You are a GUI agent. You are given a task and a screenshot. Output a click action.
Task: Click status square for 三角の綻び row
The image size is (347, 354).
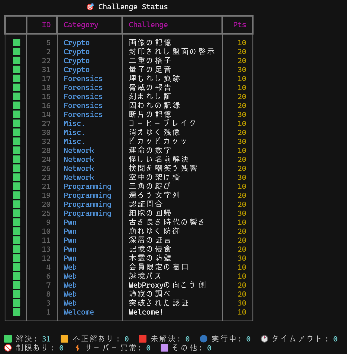[x=17, y=186]
